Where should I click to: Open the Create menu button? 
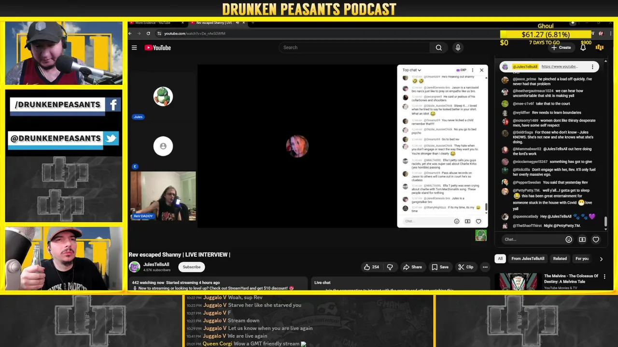point(561,48)
